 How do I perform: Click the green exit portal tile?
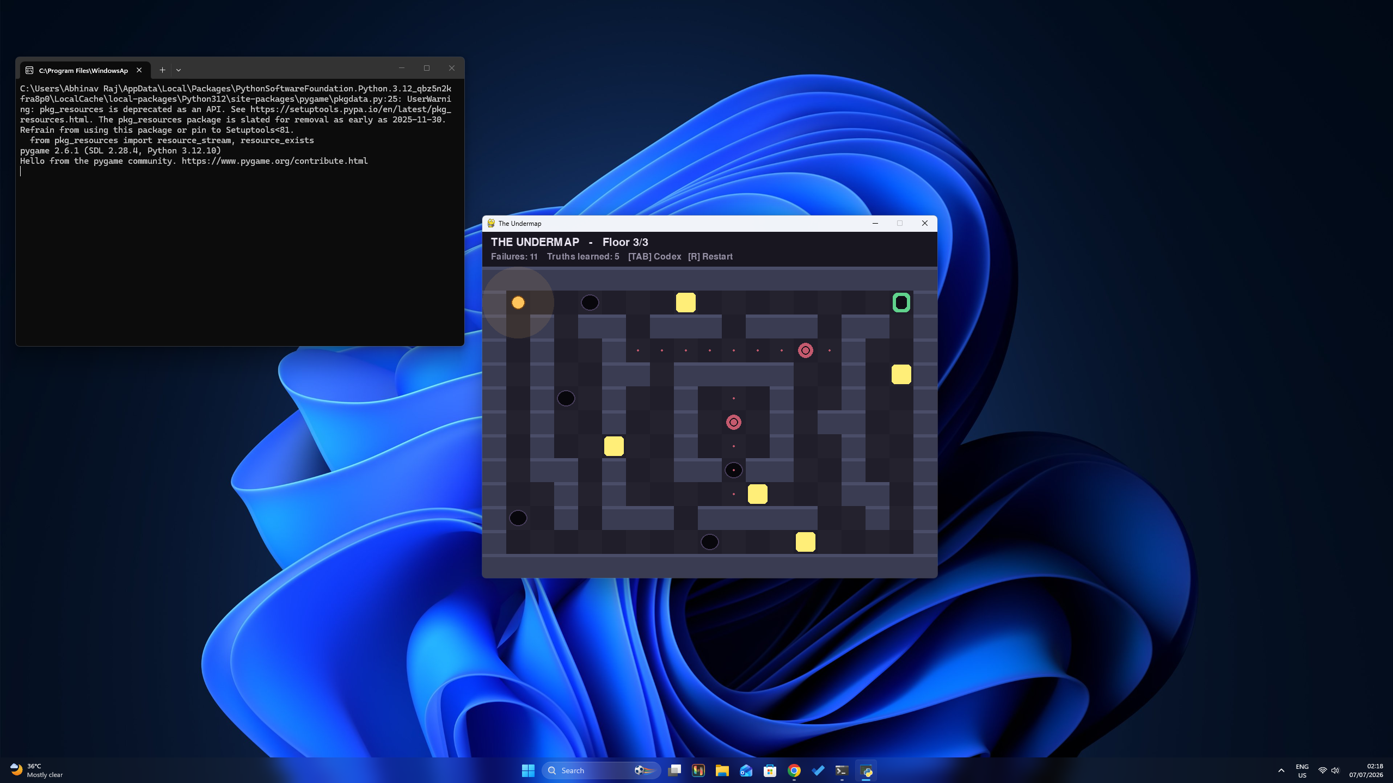pos(901,303)
